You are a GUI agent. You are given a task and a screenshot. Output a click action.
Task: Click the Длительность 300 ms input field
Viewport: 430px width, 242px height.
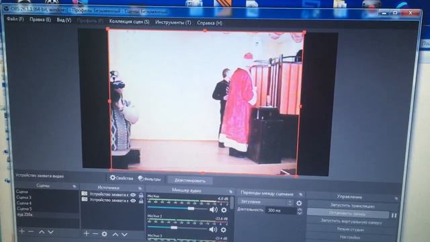(x=281, y=210)
